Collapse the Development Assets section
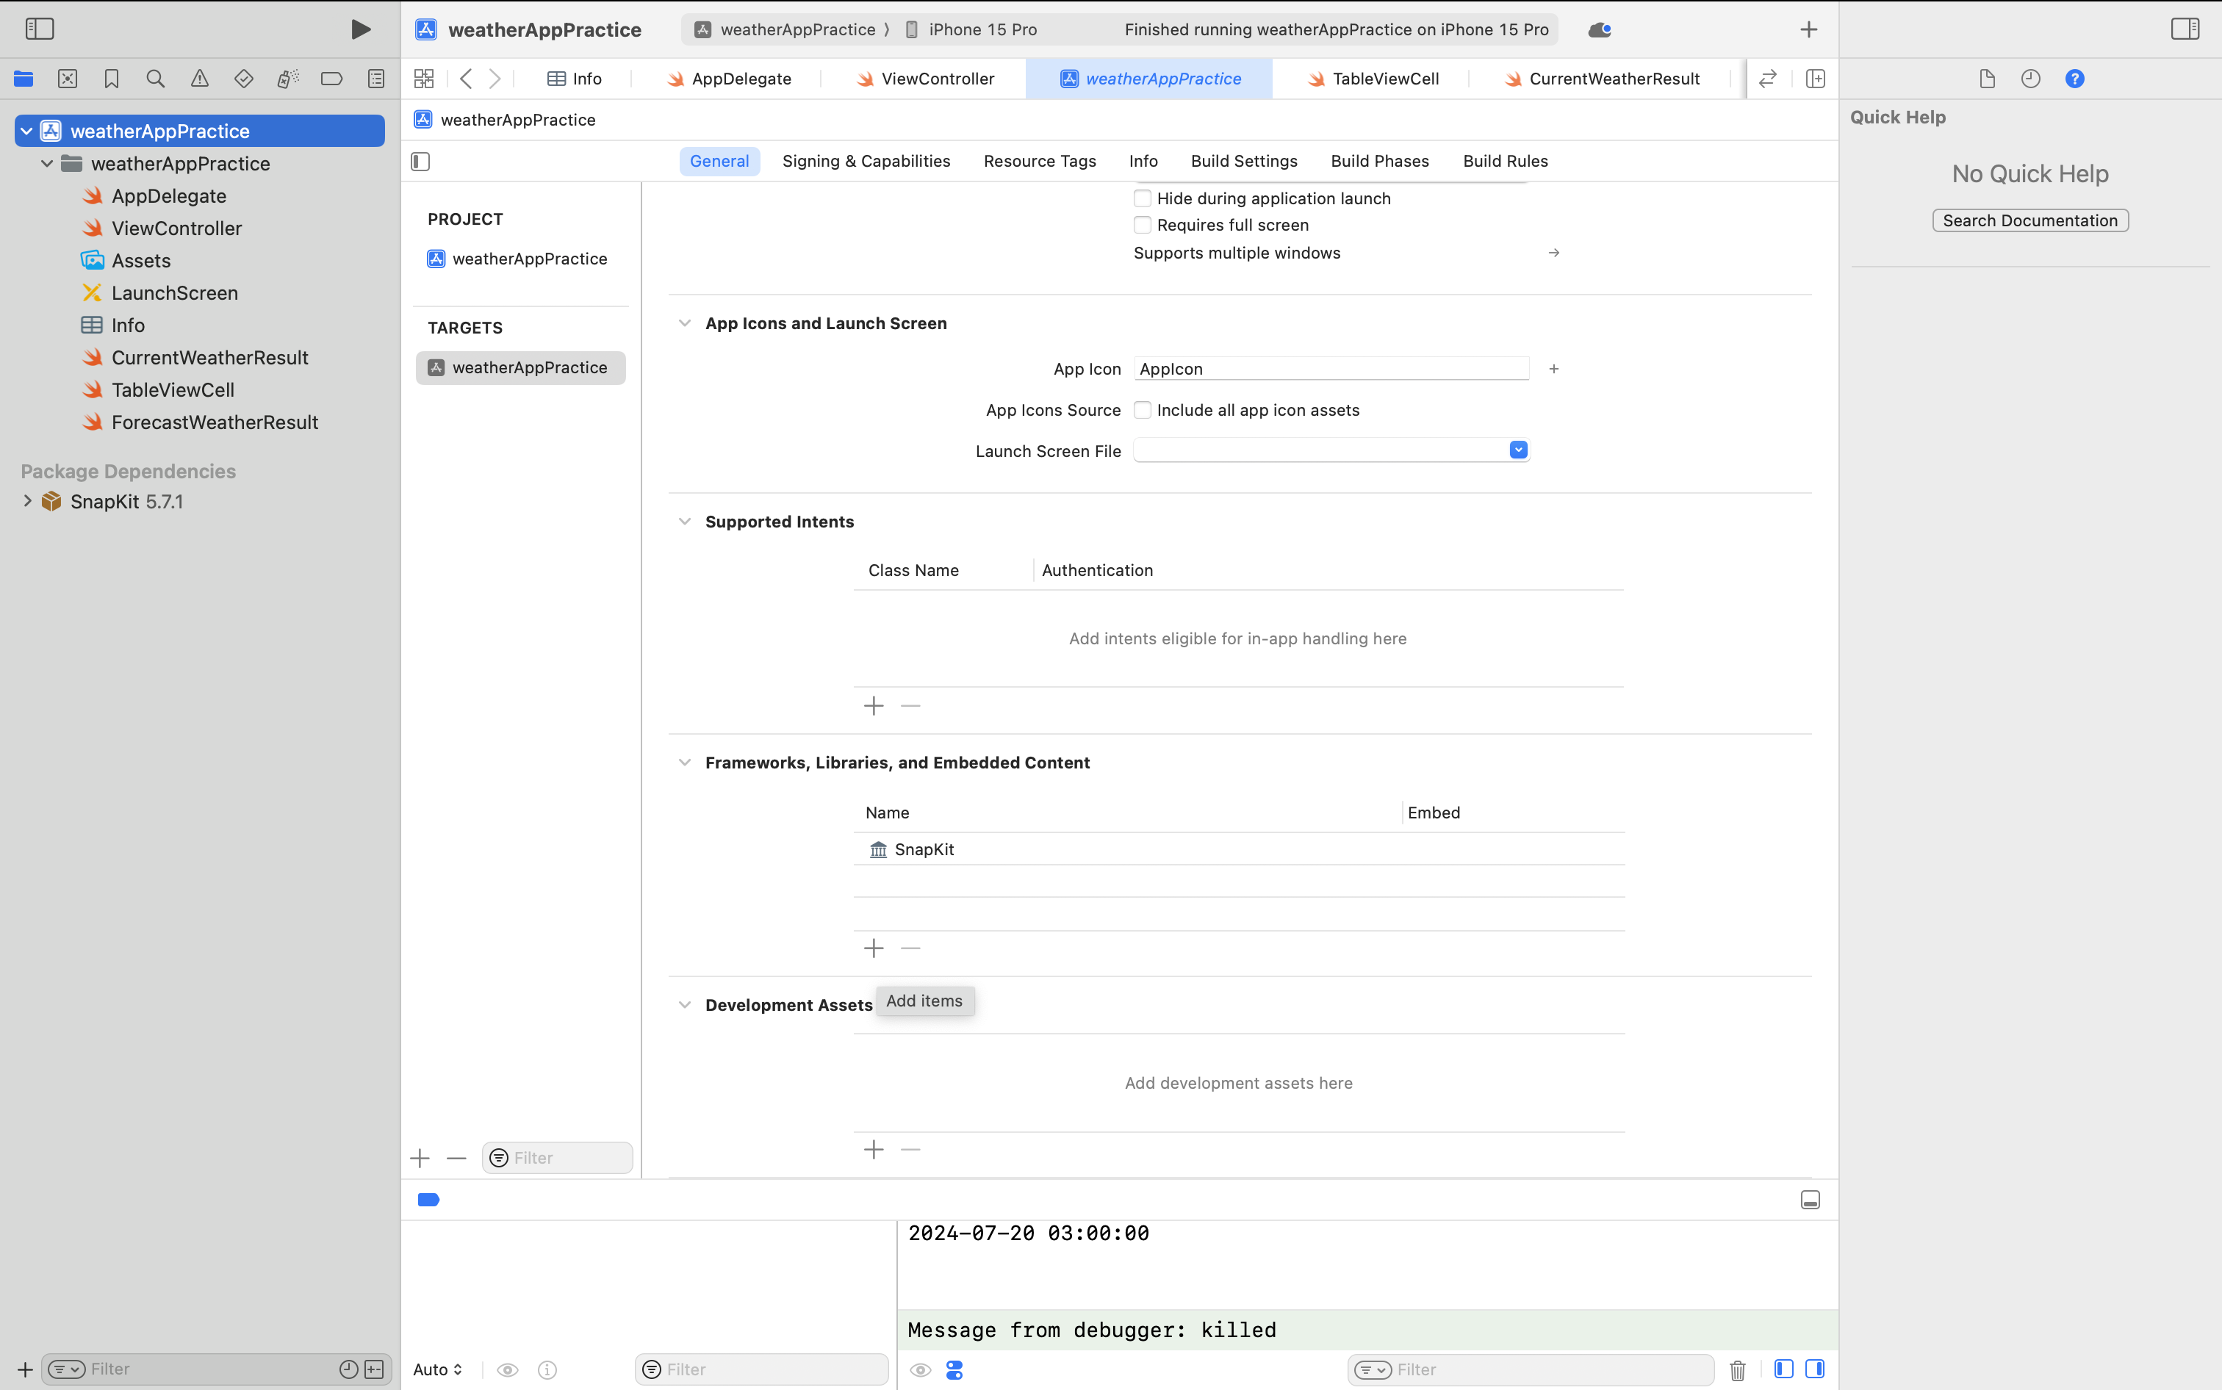 pyautogui.click(x=684, y=1005)
